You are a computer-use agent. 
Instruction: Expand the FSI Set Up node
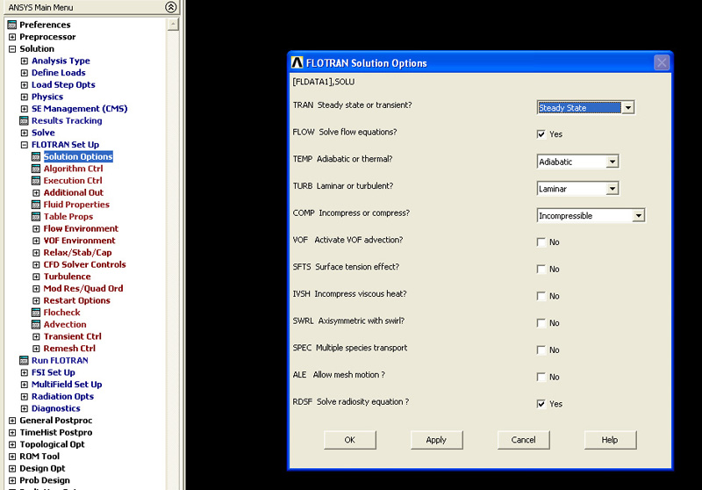point(25,372)
